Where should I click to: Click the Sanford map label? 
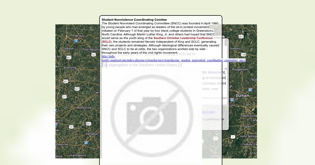216,156
